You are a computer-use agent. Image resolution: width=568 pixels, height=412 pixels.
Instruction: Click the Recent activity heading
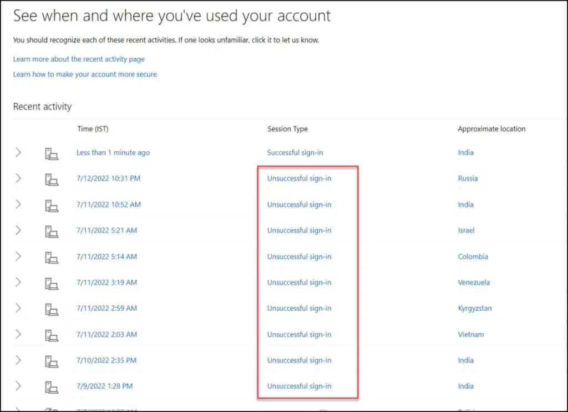coord(42,107)
